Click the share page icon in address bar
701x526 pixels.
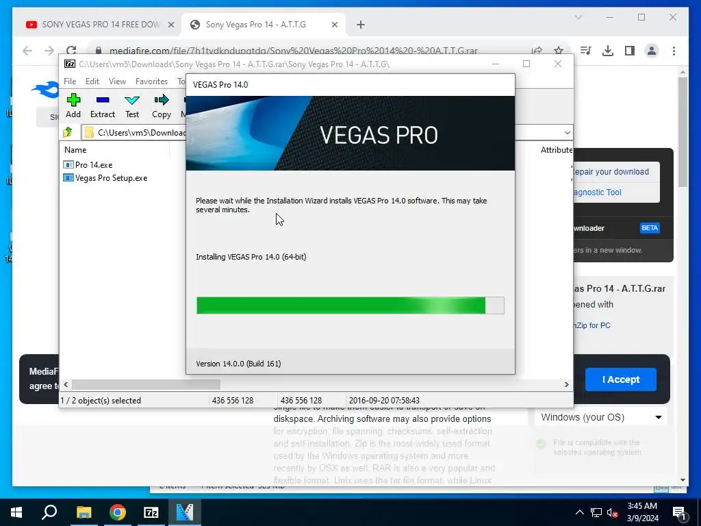tap(537, 51)
